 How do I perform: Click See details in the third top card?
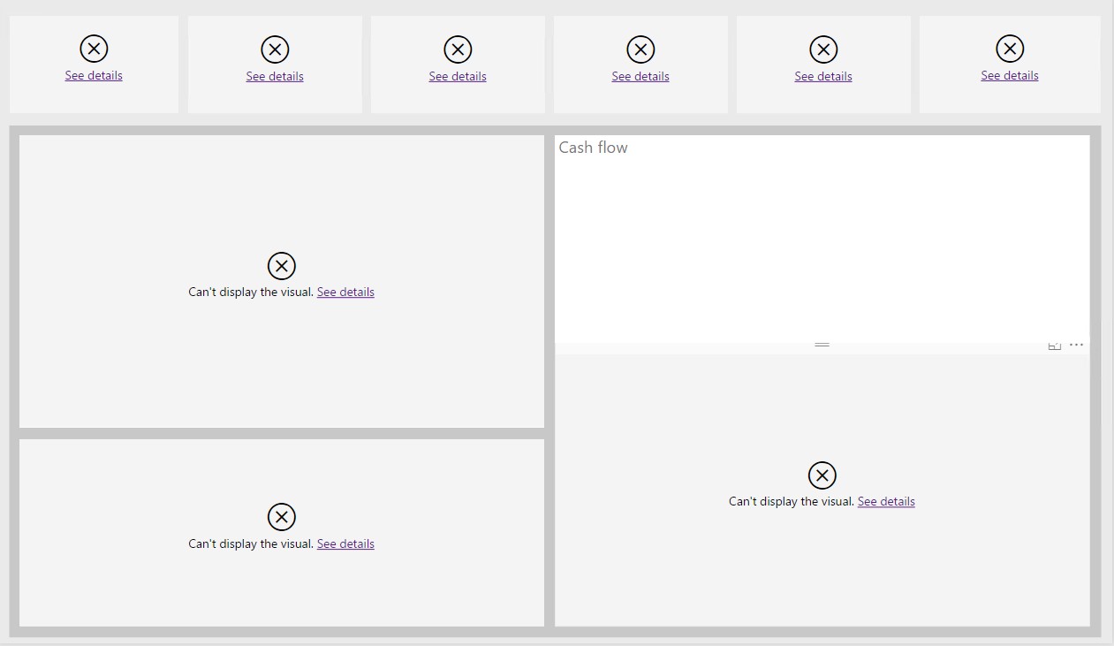pos(458,76)
